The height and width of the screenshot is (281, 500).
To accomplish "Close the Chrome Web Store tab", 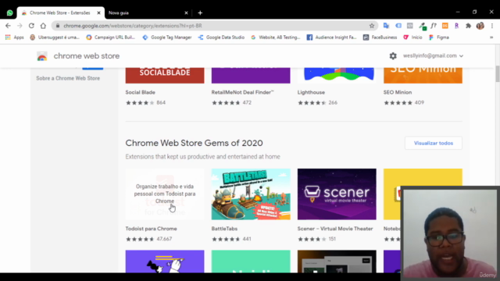I will [x=98, y=13].
